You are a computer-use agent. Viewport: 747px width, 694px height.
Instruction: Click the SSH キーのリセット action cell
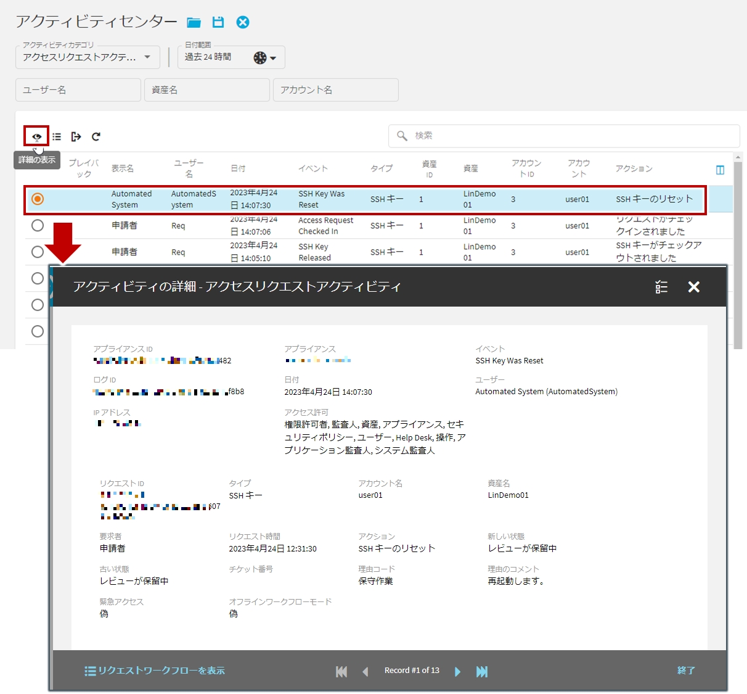pos(655,199)
